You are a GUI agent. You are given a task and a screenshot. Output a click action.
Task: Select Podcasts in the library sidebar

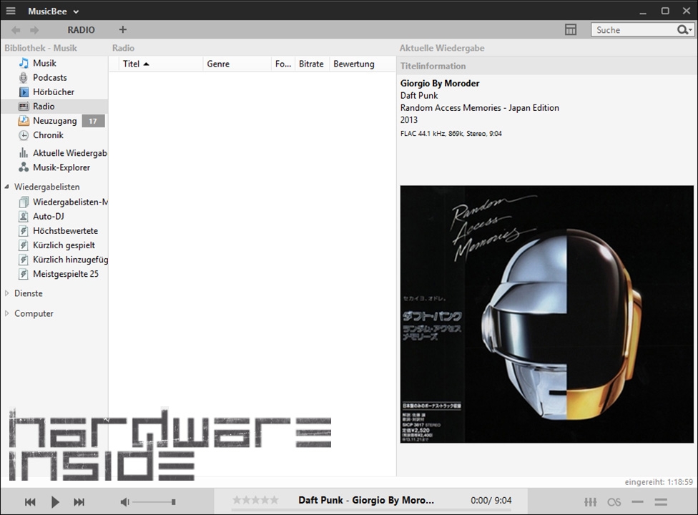[x=49, y=77]
